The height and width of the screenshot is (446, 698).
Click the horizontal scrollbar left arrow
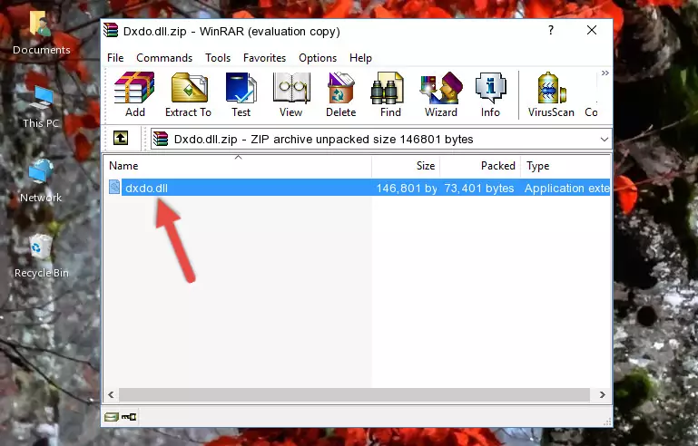(111, 394)
